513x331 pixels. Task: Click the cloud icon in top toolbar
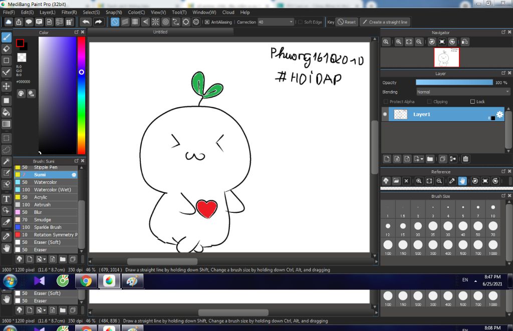pos(9,22)
